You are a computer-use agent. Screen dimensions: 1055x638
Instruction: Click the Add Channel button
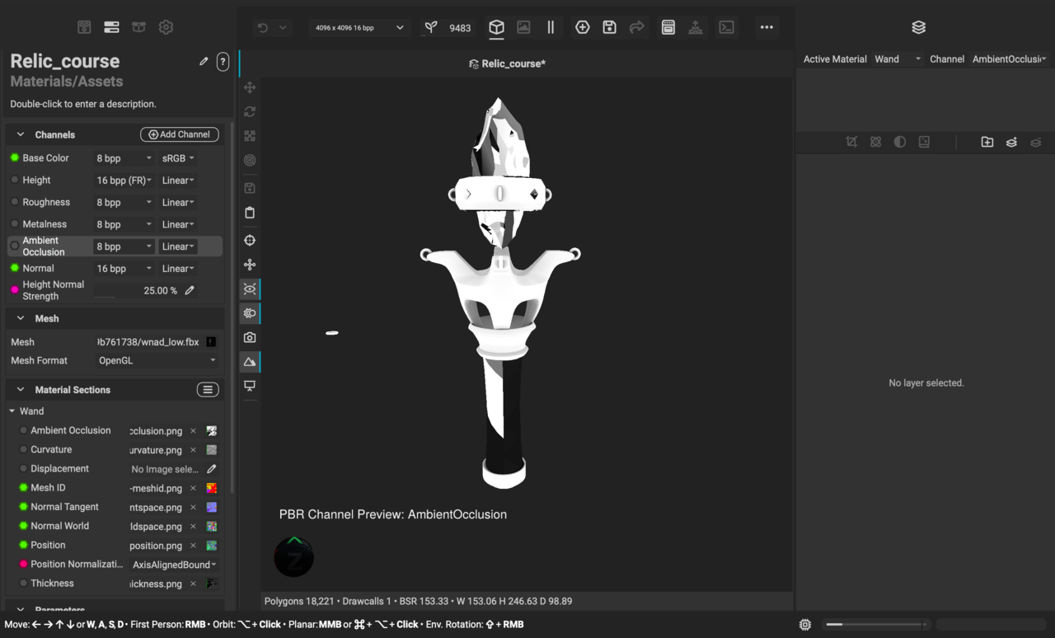(x=179, y=134)
